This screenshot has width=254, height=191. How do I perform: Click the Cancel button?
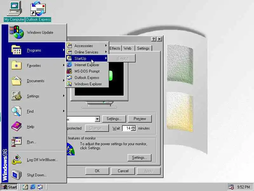pos(123,171)
